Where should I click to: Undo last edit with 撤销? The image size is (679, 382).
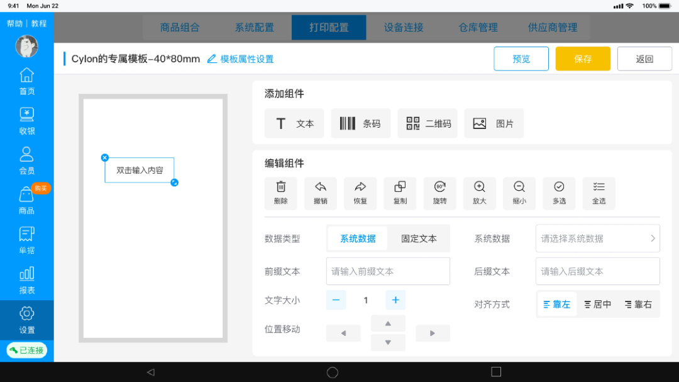click(x=321, y=193)
